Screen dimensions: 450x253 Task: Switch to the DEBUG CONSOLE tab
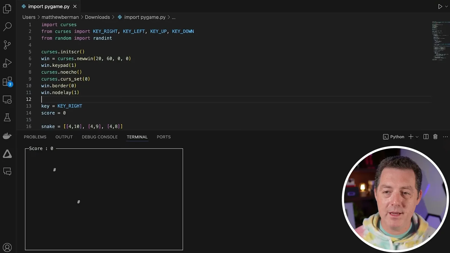(x=100, y=137)
